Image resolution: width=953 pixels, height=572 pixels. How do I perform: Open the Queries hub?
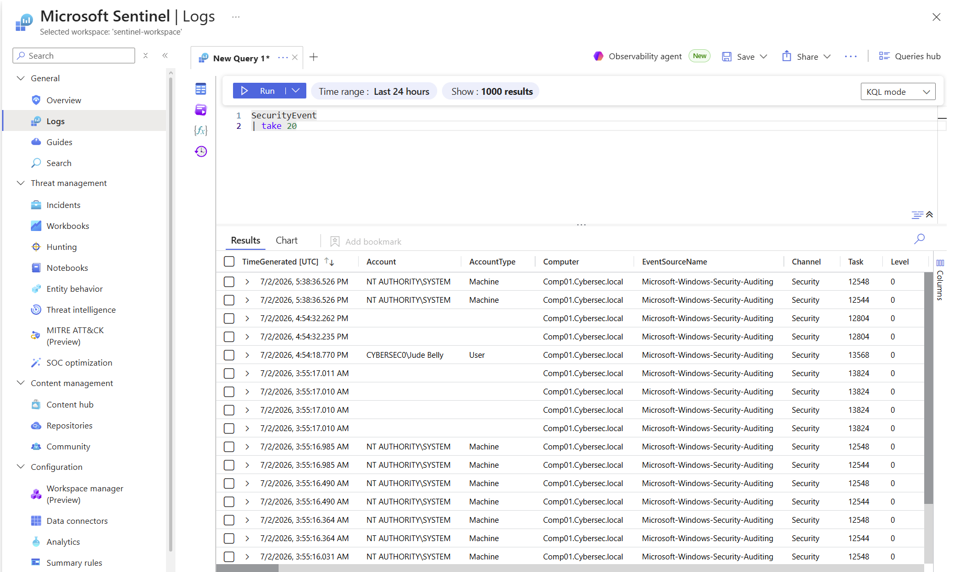(910, 56)
